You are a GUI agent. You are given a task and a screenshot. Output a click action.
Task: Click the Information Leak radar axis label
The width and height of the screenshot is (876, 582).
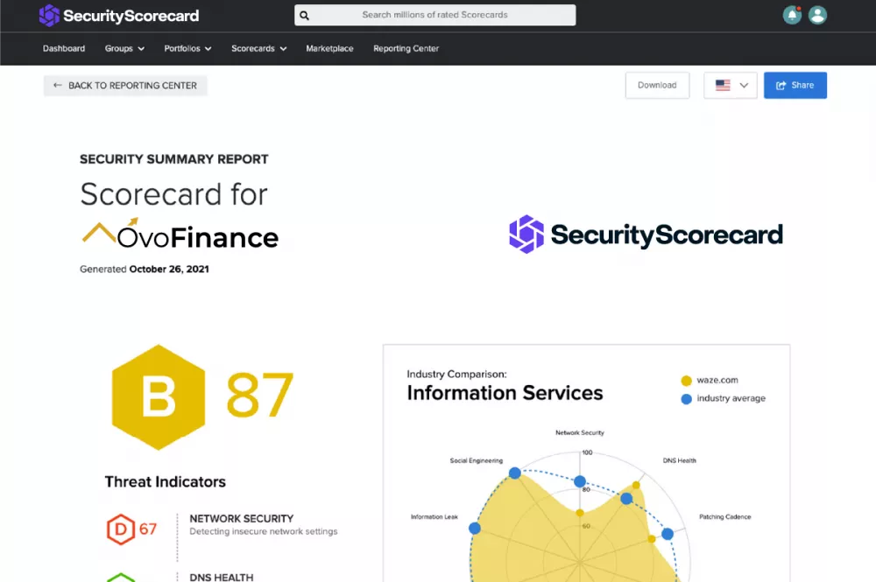click(434, 516)
